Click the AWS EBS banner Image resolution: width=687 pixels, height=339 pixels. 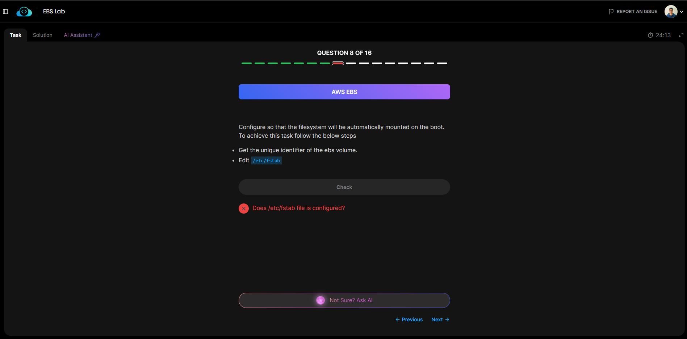pos(344,92)
